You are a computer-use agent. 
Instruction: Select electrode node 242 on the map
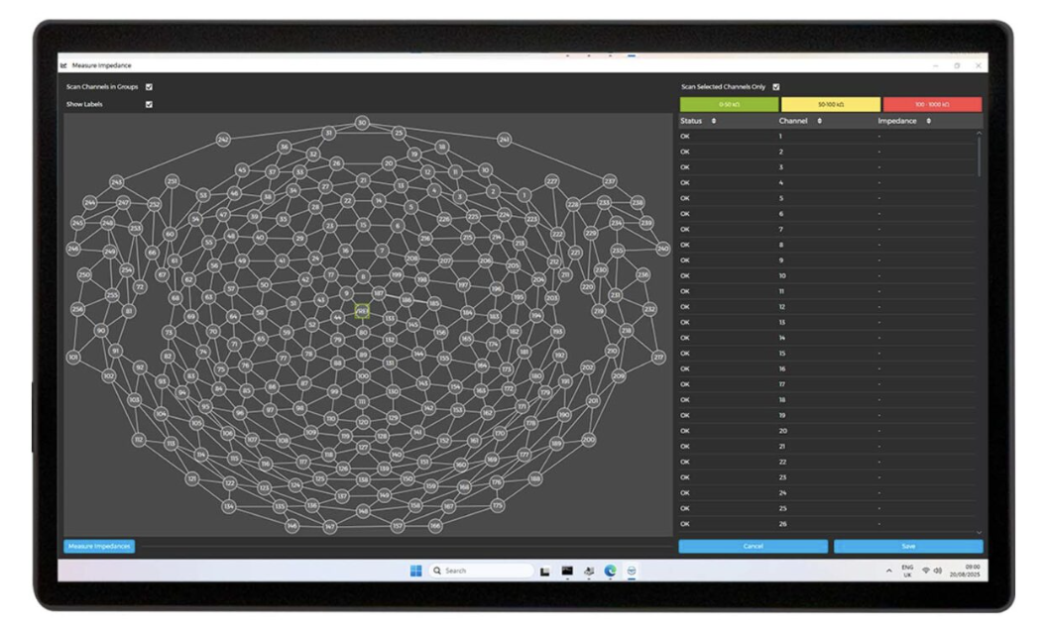tap(223, 140)
